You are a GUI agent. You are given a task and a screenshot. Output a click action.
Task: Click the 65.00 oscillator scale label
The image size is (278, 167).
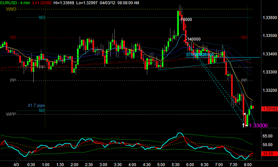coord(267,136)
